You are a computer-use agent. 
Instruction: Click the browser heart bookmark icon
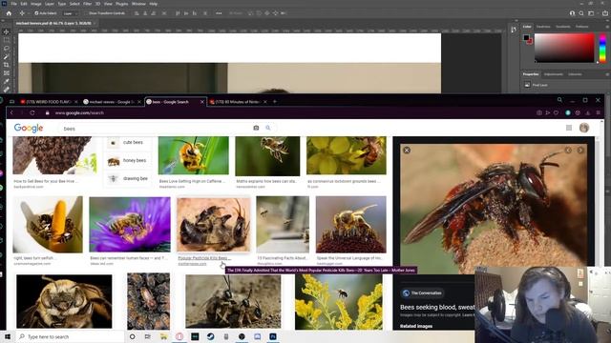pyautogui.click(x=556, y=112)
